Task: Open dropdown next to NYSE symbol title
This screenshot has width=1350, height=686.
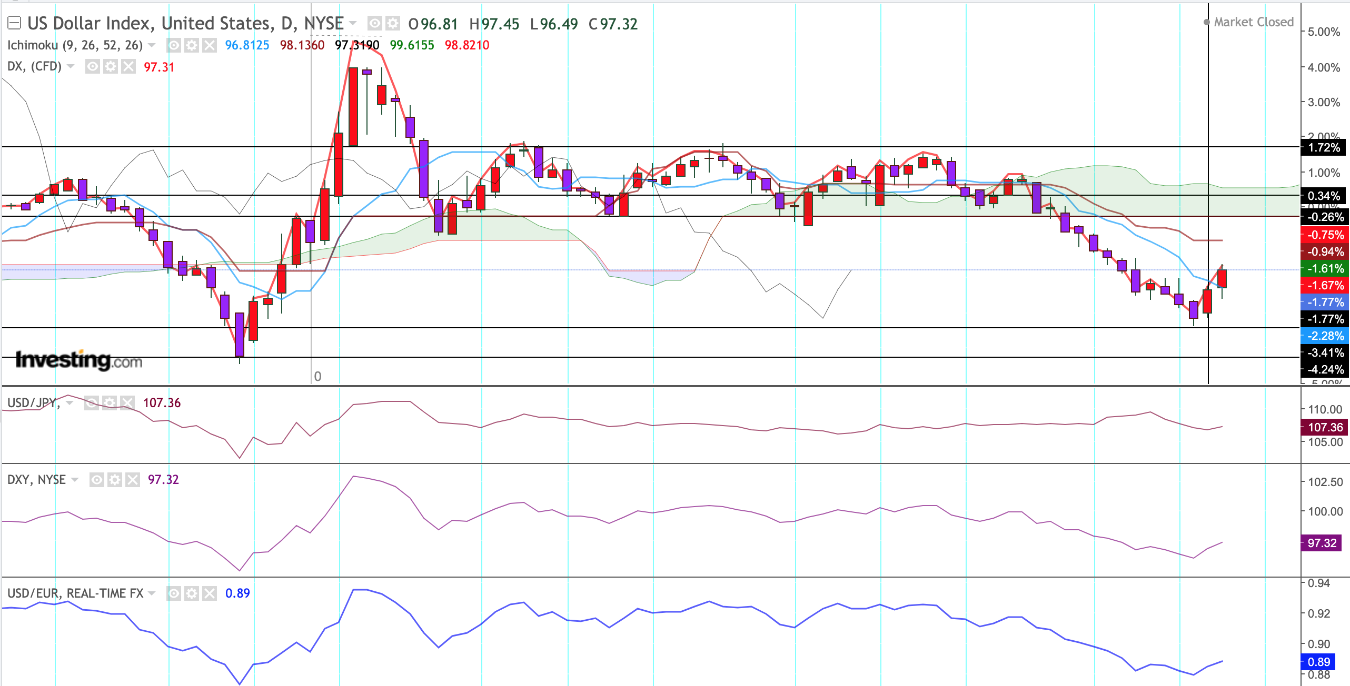Action: 353,23
